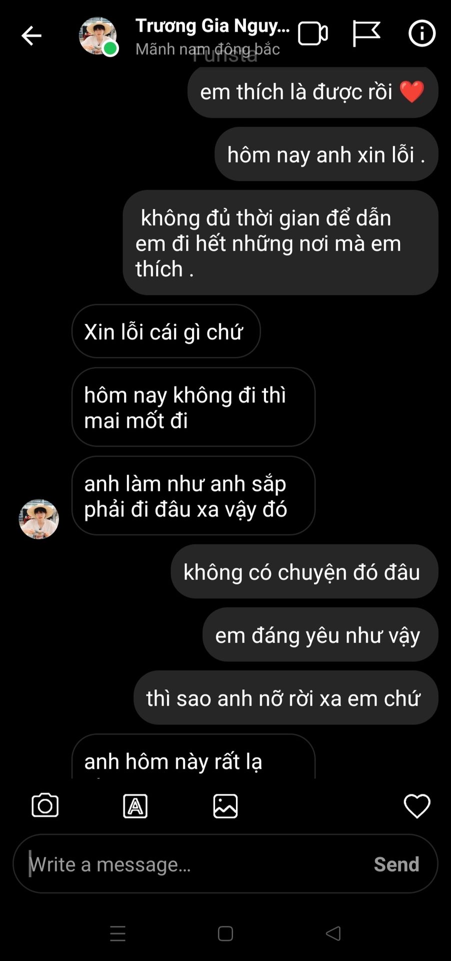Tap the Android back triangle button
The height and width of the screenshot is (961, 451).
(x=333, y=933)
